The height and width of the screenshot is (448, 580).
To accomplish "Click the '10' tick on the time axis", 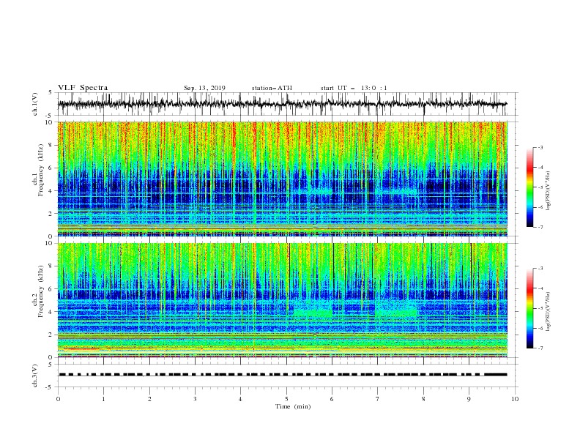I will coord(515,399).
